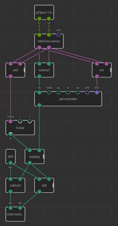Click the variadic handle on the and node
Screen dimensions: 118x226
click(x=24, y=70)
